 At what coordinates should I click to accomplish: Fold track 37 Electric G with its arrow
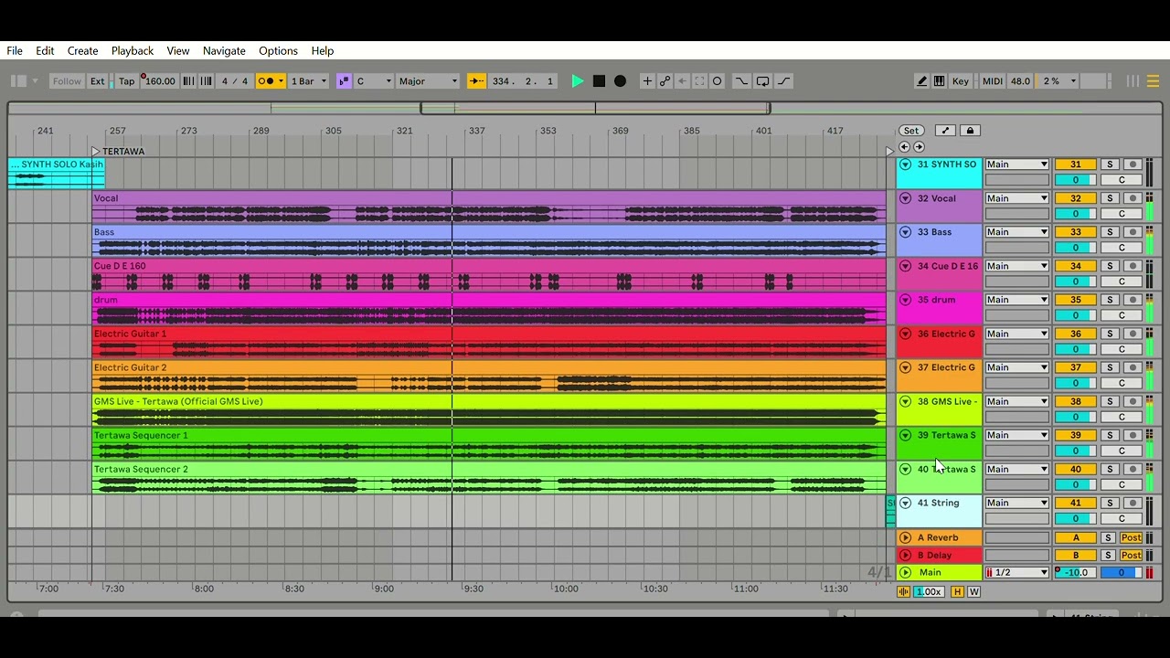point(905,367)
